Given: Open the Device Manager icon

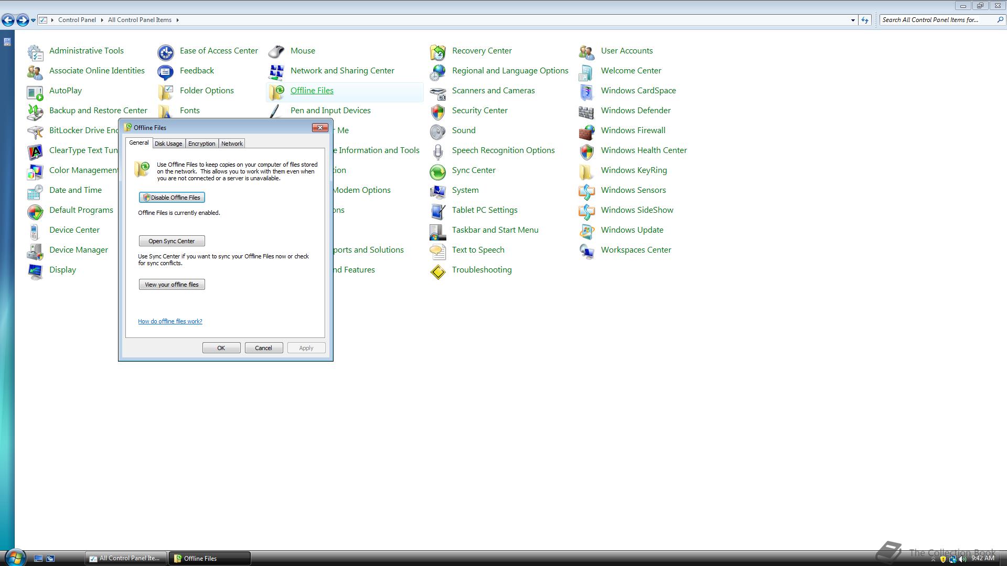Looking at the screenshot, I should 35,251.
